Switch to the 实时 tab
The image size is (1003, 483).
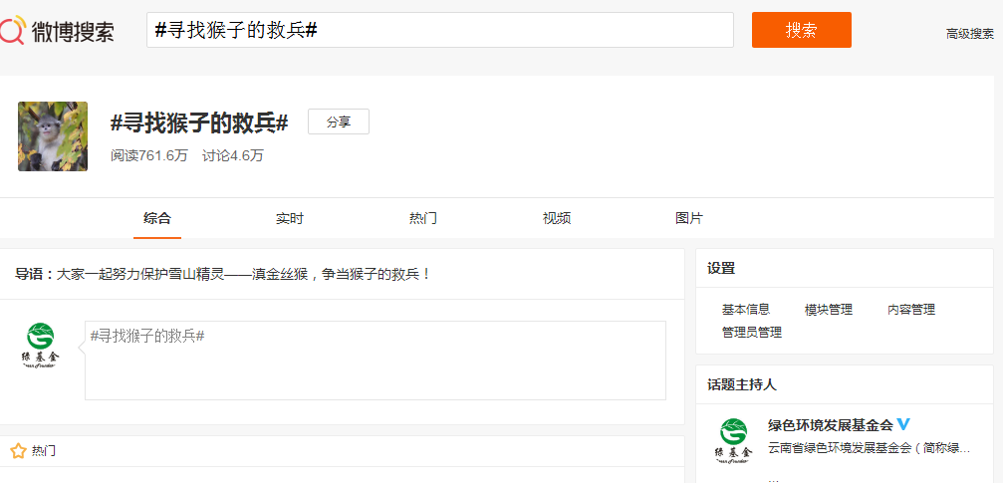290,218
